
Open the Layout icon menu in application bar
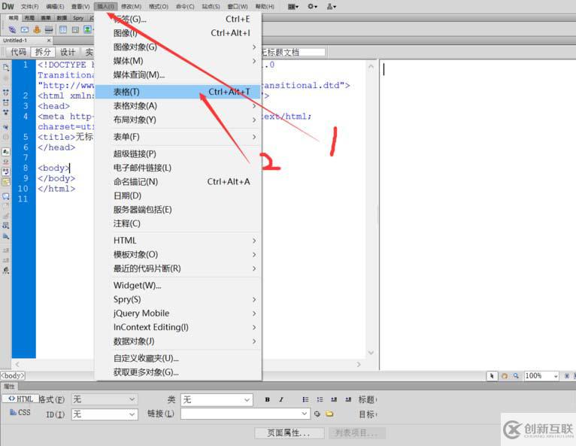293,6
